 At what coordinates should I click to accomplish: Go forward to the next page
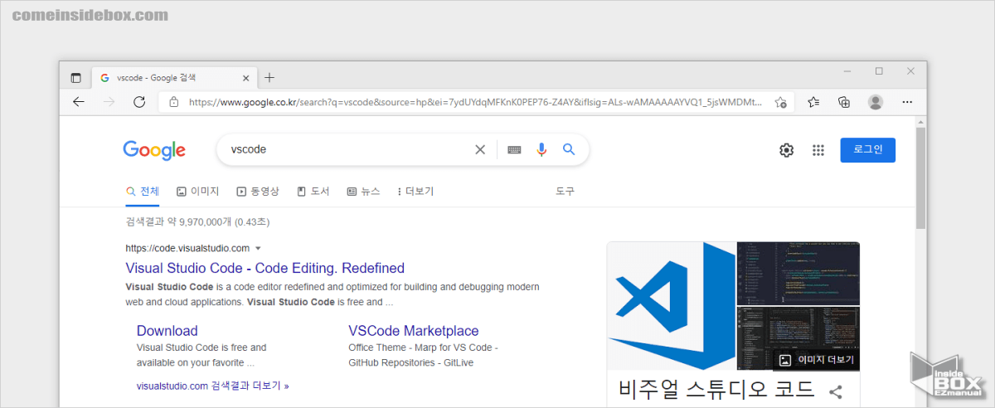(109, 102)
